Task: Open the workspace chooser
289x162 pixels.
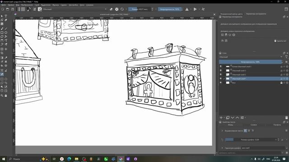Action: 286,9
